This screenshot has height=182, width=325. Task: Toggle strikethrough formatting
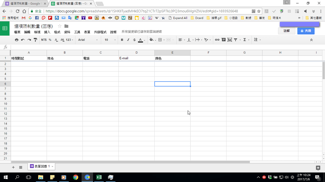[x=134, y=40]
